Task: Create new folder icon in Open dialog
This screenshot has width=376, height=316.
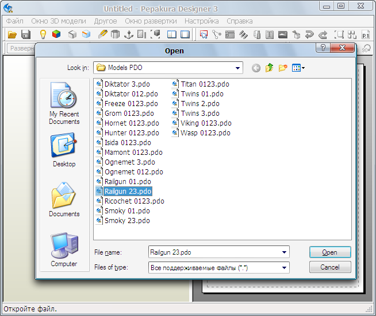Action: 283,68
